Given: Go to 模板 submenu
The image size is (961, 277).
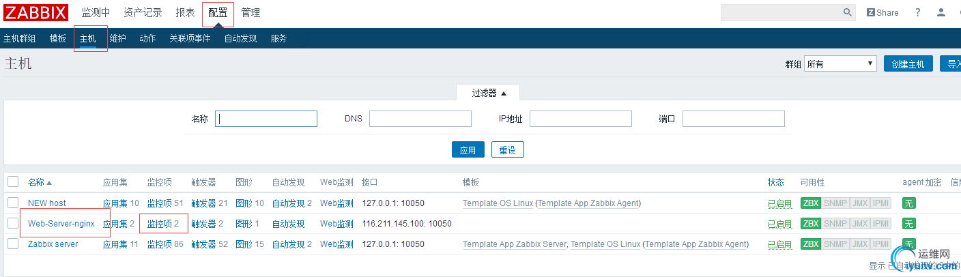Looking at the screenshot, I should pyautogui.click(x=58, y=38).
